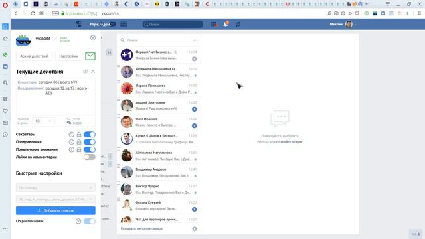The width and height of the screenshot is (425, 239).
Task: Open the По списку dropdown
Action: [x=56, y=187]
